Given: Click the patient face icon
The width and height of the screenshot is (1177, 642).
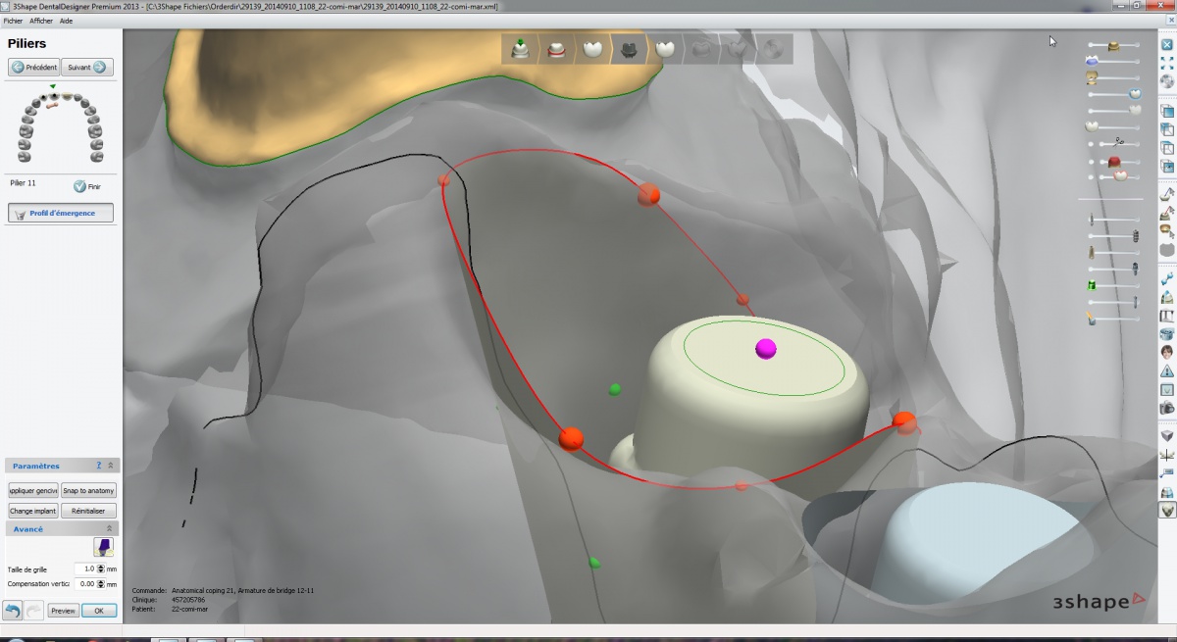Looking at the screenshot, I should [x=1167, y=352].
